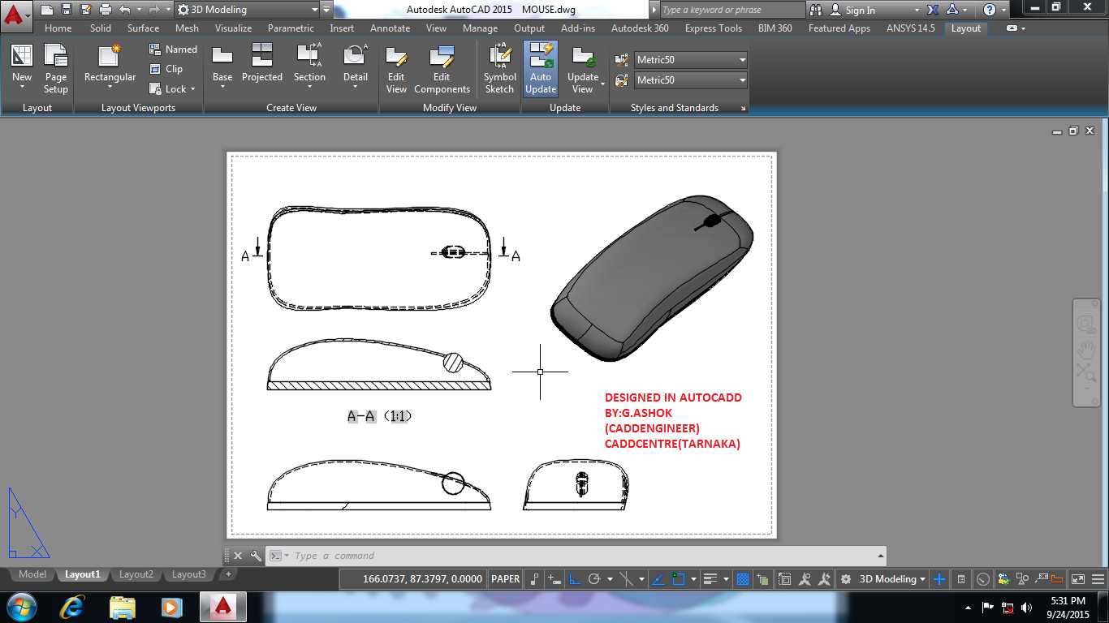Image resolution: width=1109 pixels, height=623 pixels.
Task: Open the first Metric50 style dropdown
Action: pyautogui.click(x=690, y=60)
